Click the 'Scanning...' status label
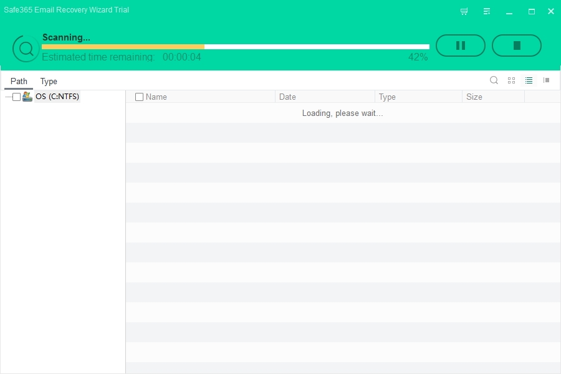 [x=66, y=37]
